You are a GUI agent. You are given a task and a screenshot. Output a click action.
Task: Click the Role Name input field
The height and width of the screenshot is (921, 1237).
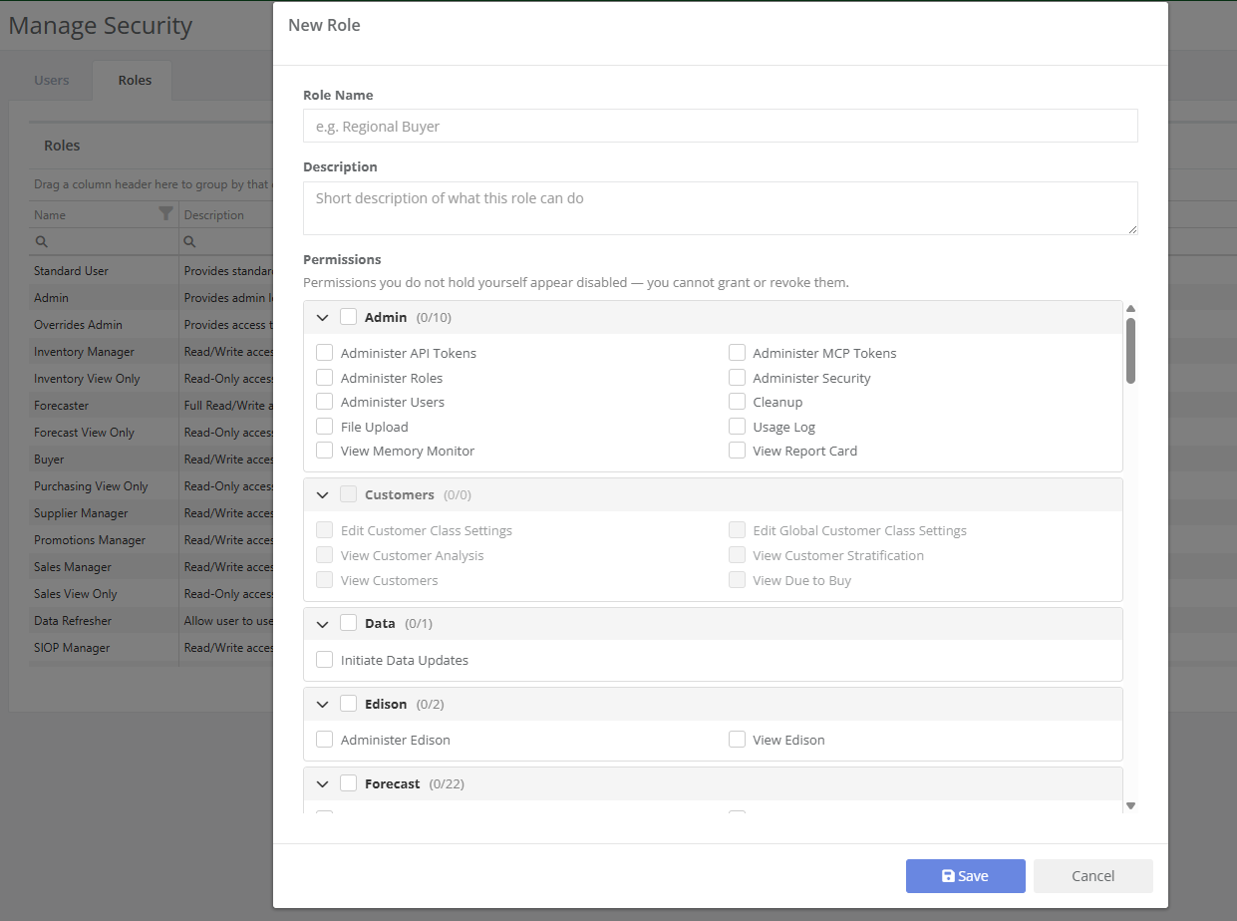click(x=720, y=126)
